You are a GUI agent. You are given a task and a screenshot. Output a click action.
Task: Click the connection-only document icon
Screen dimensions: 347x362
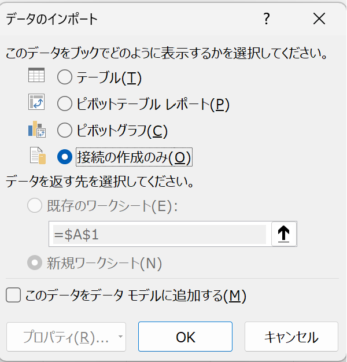(x=38, y=156)
